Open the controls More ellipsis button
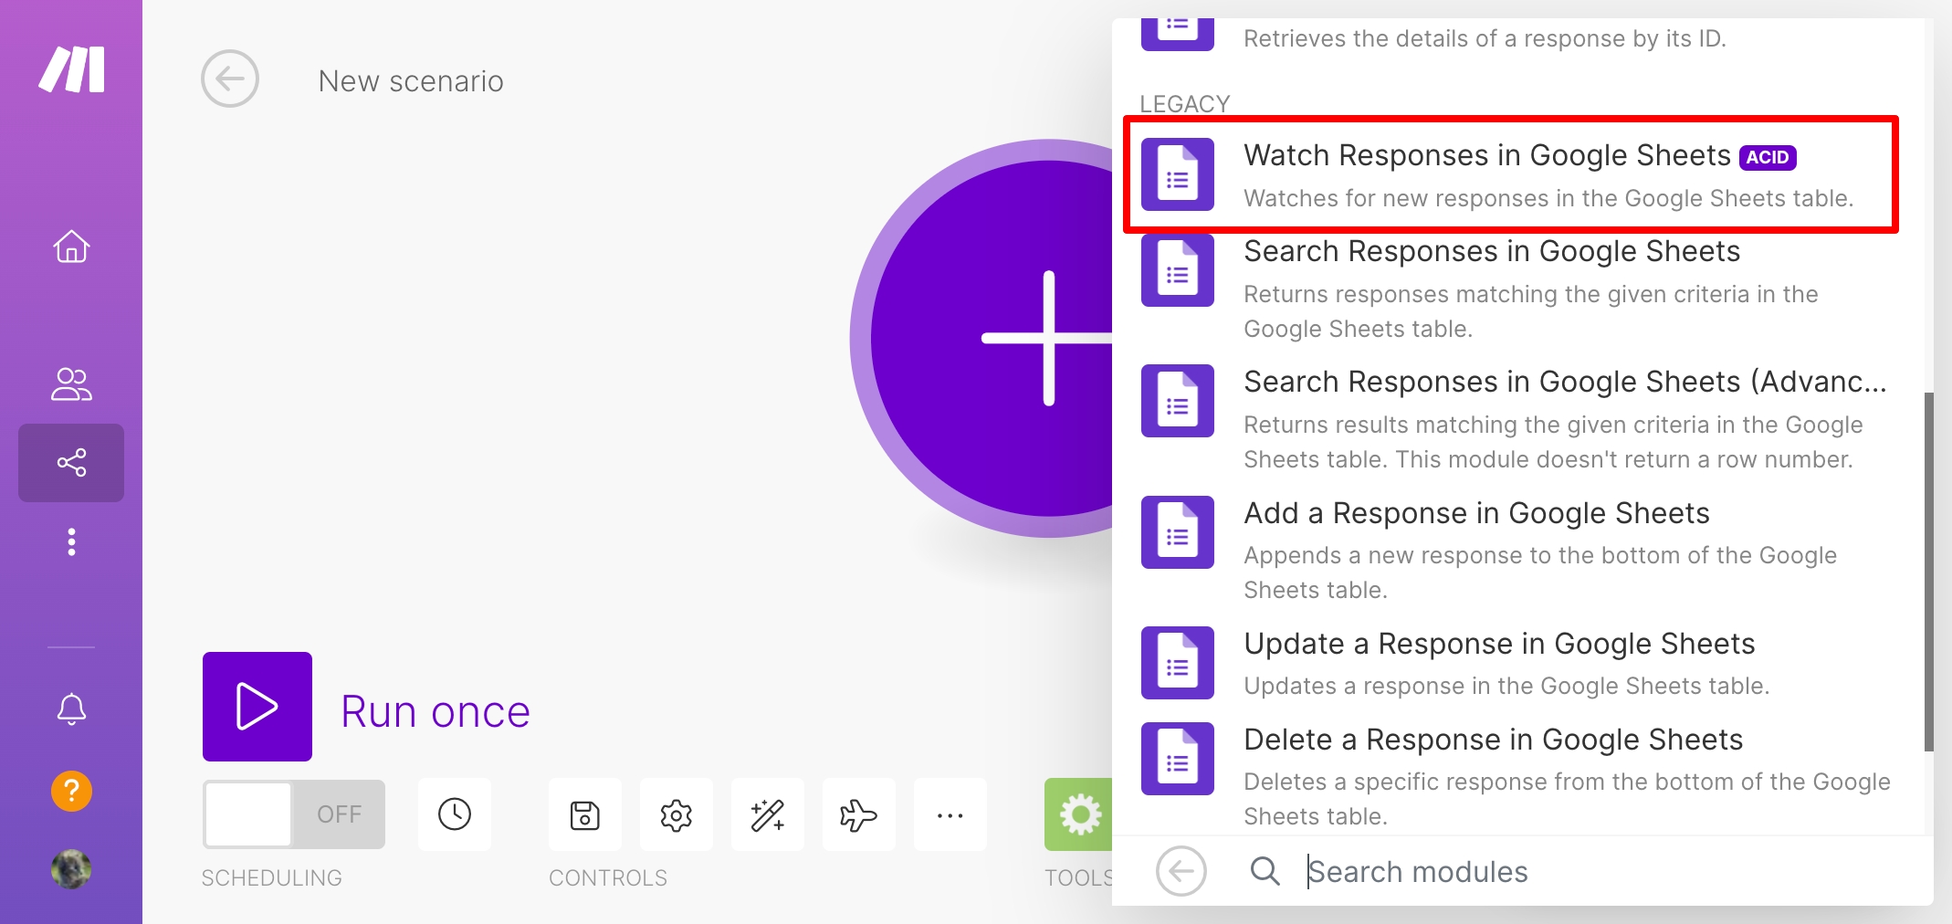Image resolution: width=1952 pixels, height=924 pixels. coord(950,814)
